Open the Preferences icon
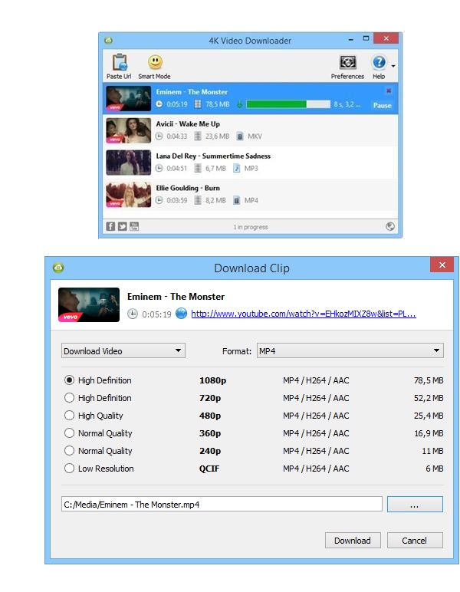 pyautogui.click(x=347, y=64)
